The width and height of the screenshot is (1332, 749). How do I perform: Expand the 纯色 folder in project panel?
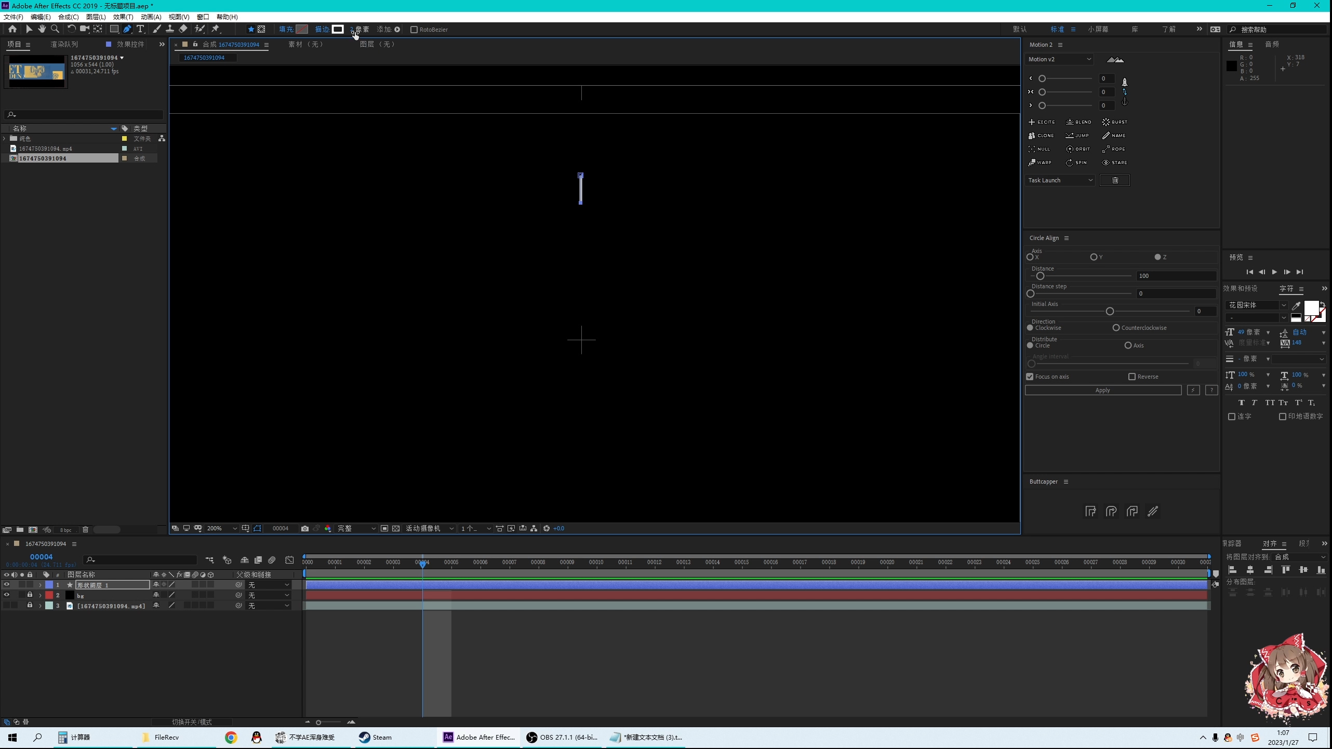point(4,139)
